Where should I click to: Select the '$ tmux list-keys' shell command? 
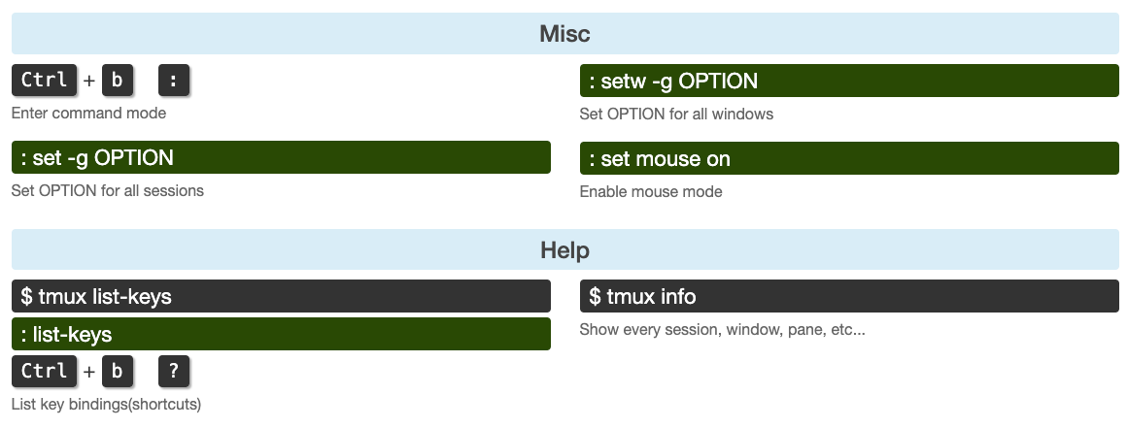[x=281, y=296]
